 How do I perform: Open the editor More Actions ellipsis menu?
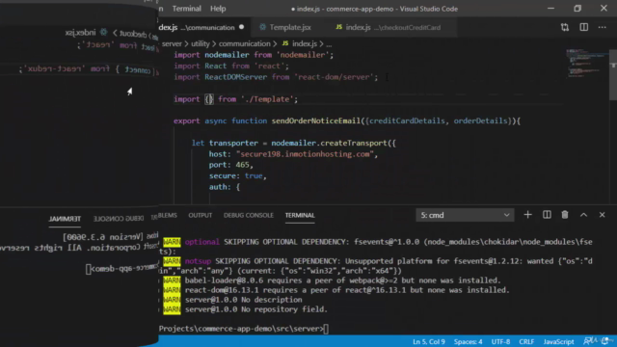[x=602, y=27]
